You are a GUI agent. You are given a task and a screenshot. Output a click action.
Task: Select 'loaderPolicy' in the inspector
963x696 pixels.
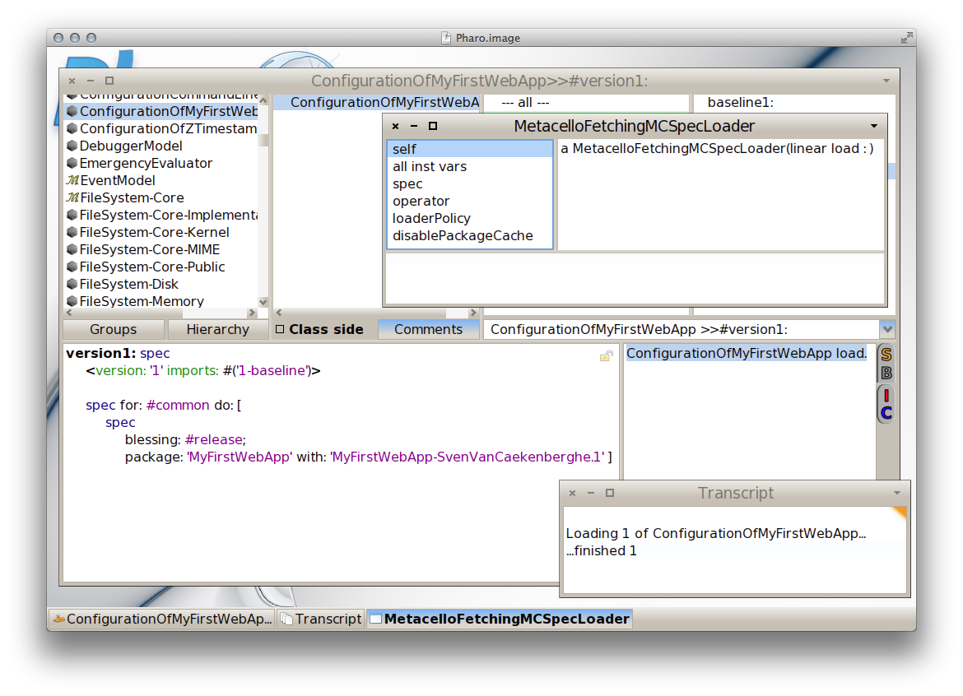click(470, 218)
